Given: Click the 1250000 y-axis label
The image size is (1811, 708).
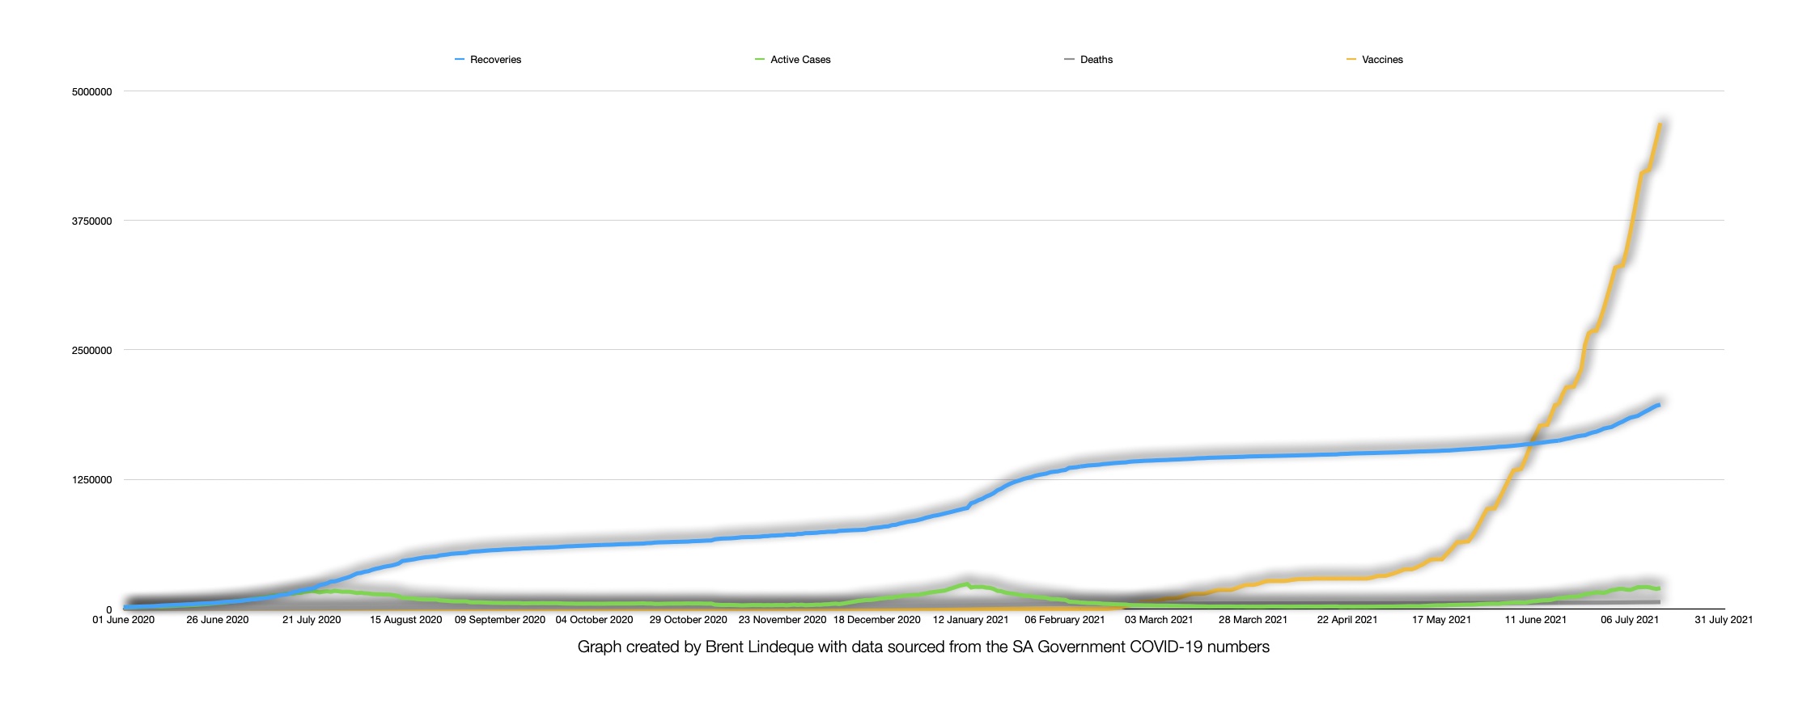Looking at the screenshot, I should coord(91,480).
